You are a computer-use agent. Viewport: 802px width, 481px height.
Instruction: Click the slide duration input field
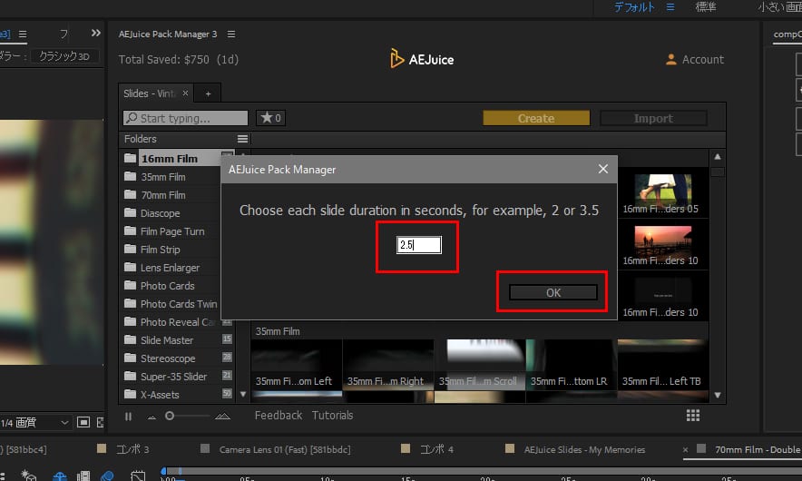pyautogui.click(x=418, y=245)
